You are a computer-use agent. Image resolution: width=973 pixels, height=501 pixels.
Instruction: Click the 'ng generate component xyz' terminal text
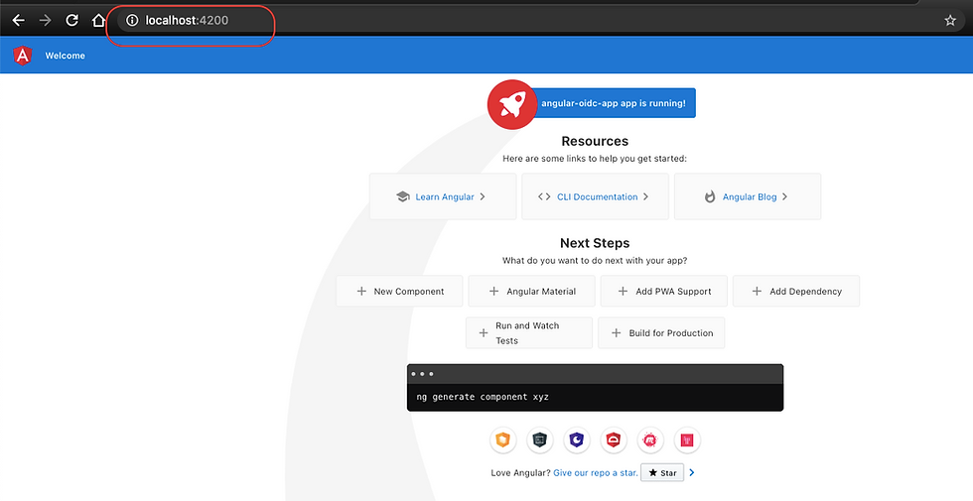pos(483,397)
